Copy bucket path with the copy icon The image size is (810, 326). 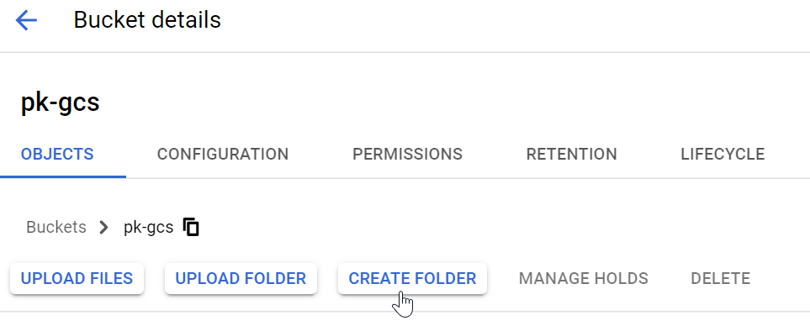click(191, 227)
